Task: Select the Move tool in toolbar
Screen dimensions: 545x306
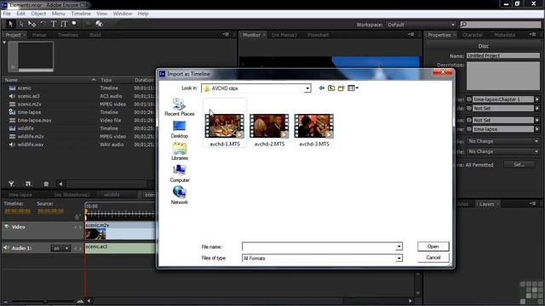Action: 32,24
